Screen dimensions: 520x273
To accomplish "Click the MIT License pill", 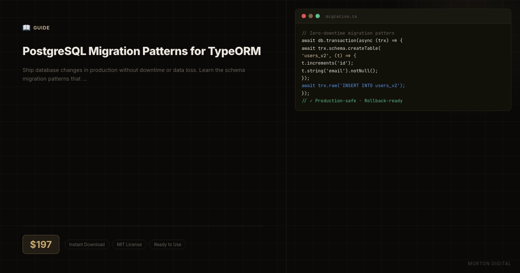I will pyautogui.click(x=129, y=244).
